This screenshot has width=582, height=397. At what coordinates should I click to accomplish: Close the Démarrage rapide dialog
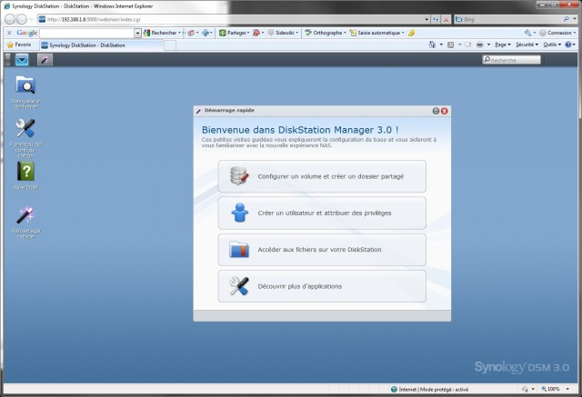pos(445,111)
